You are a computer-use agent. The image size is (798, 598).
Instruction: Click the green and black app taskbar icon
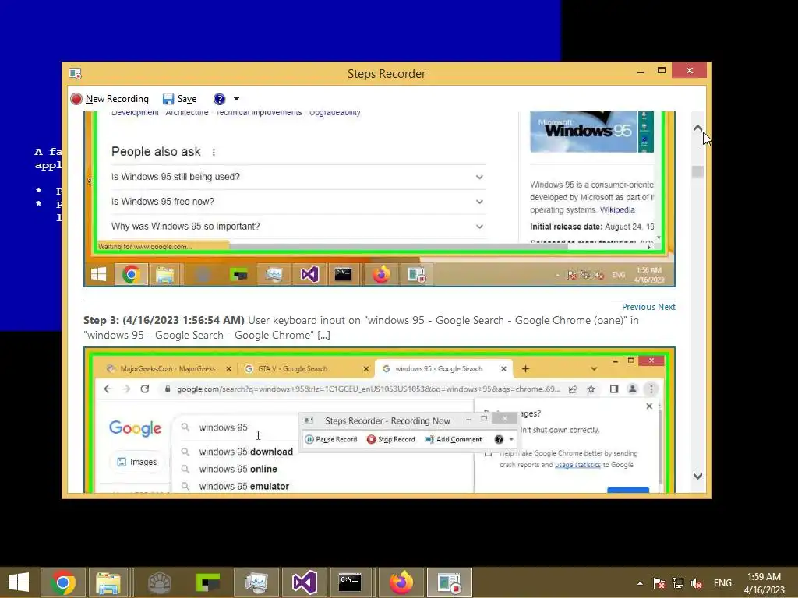coord(207,582)
